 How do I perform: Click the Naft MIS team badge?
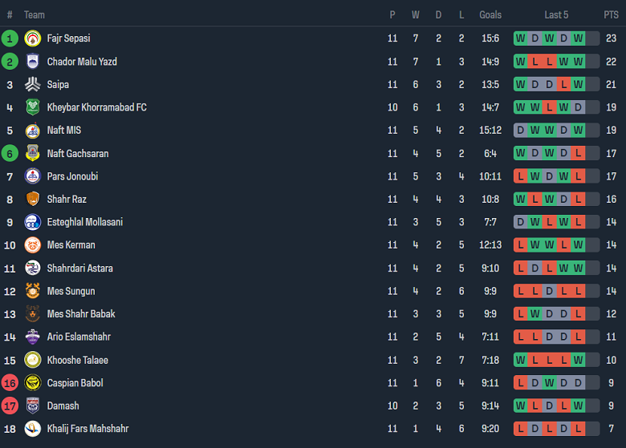click(32, 131)
